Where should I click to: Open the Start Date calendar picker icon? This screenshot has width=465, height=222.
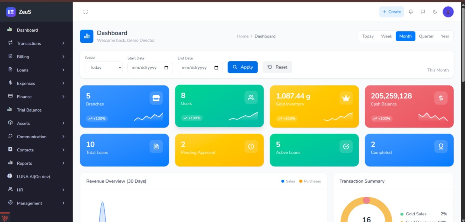tap(166, 67)
